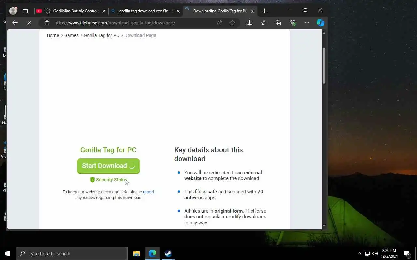Mute the GorillaTag YouTube tab audio
The width and height of the screenshot is (417, 260).
click(48, 11)
